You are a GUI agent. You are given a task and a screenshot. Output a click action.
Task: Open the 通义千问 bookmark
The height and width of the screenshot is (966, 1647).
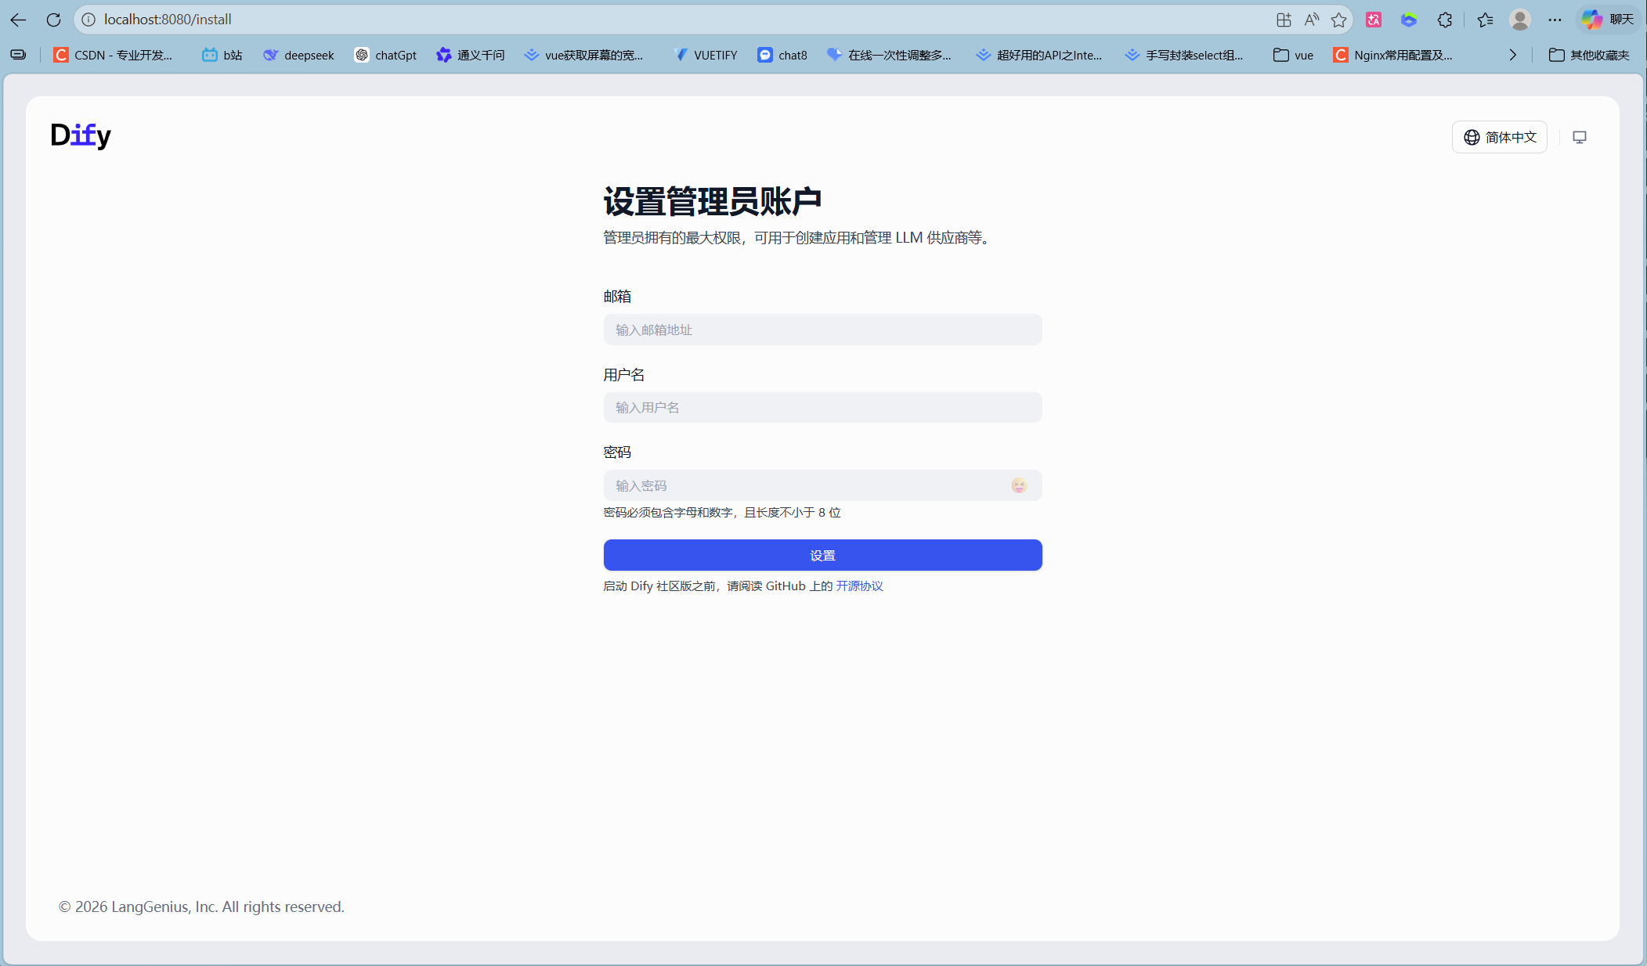[x=471, y=55]
